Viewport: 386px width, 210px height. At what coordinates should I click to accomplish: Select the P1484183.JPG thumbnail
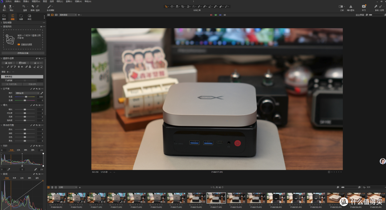click(x=336, y=198)
